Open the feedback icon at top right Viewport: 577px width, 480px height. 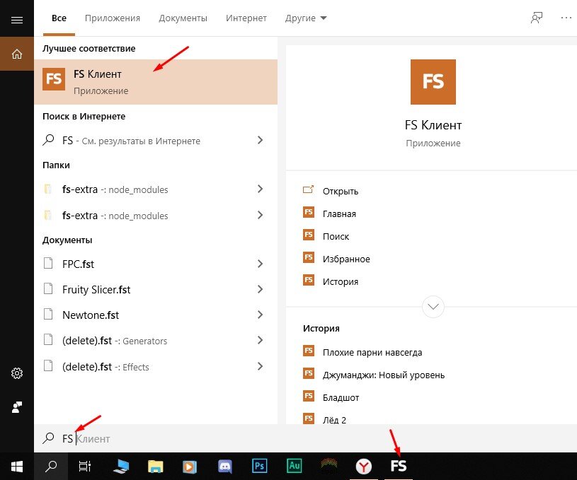[x=536, y=18]
